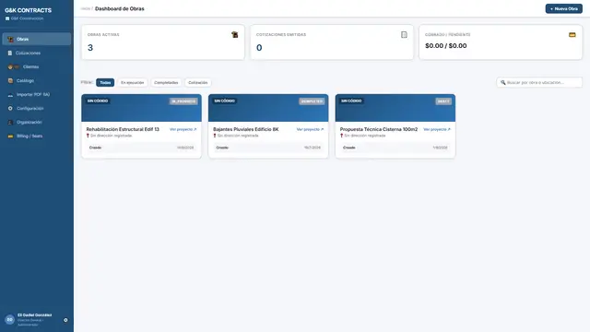Click the Creado row in Propuesta Técnica Cisterna card
The height and width of the screenshot is (332, 590).
395,148
